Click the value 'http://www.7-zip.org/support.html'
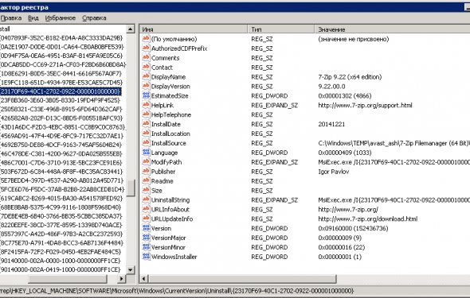Image resolution: width=470 pixels, height=298 pixels. [365, 105]
